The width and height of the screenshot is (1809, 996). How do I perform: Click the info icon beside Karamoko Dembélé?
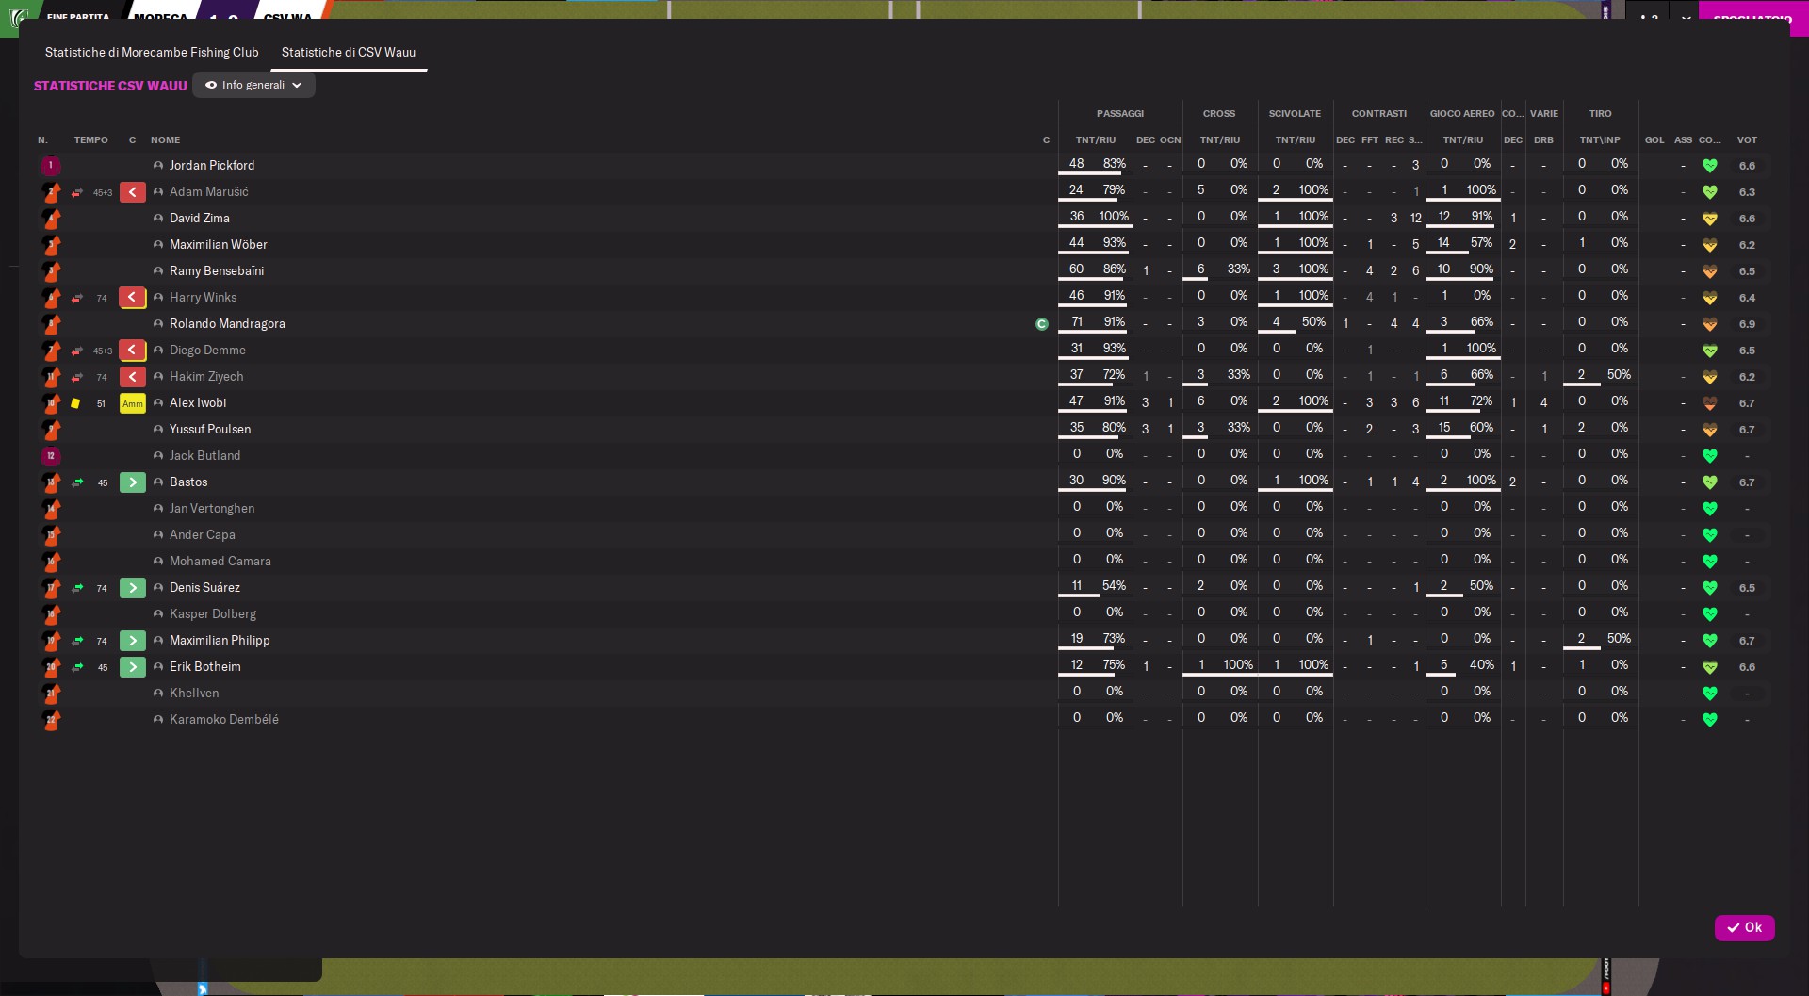coord(158,720)
